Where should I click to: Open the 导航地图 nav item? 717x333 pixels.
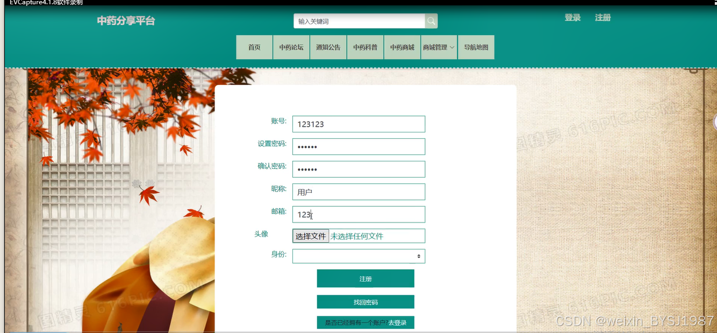[x=476, y=47]
